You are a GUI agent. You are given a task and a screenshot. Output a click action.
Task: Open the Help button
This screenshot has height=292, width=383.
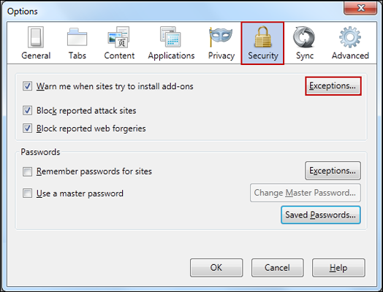[338, 268]
